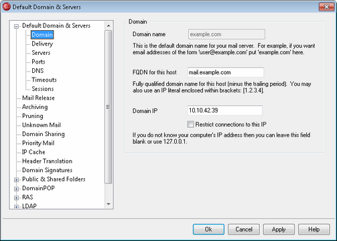Click the Domain IP field
337x241 pixels.
tap(224, 110)
